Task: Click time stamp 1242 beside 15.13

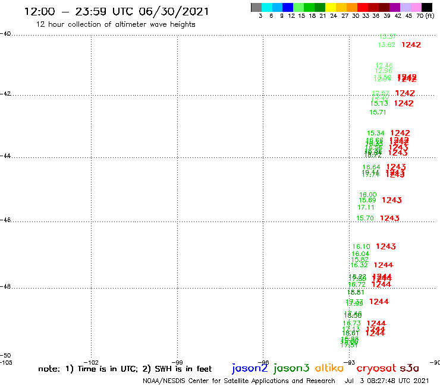Action: pos(404,103)
